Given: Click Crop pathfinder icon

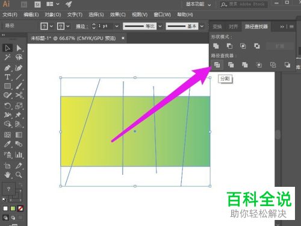Looking at the screenshot, I should tap(259, 65).
